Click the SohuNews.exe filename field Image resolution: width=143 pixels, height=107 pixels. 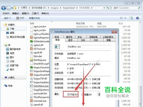[x=89, y=47]
